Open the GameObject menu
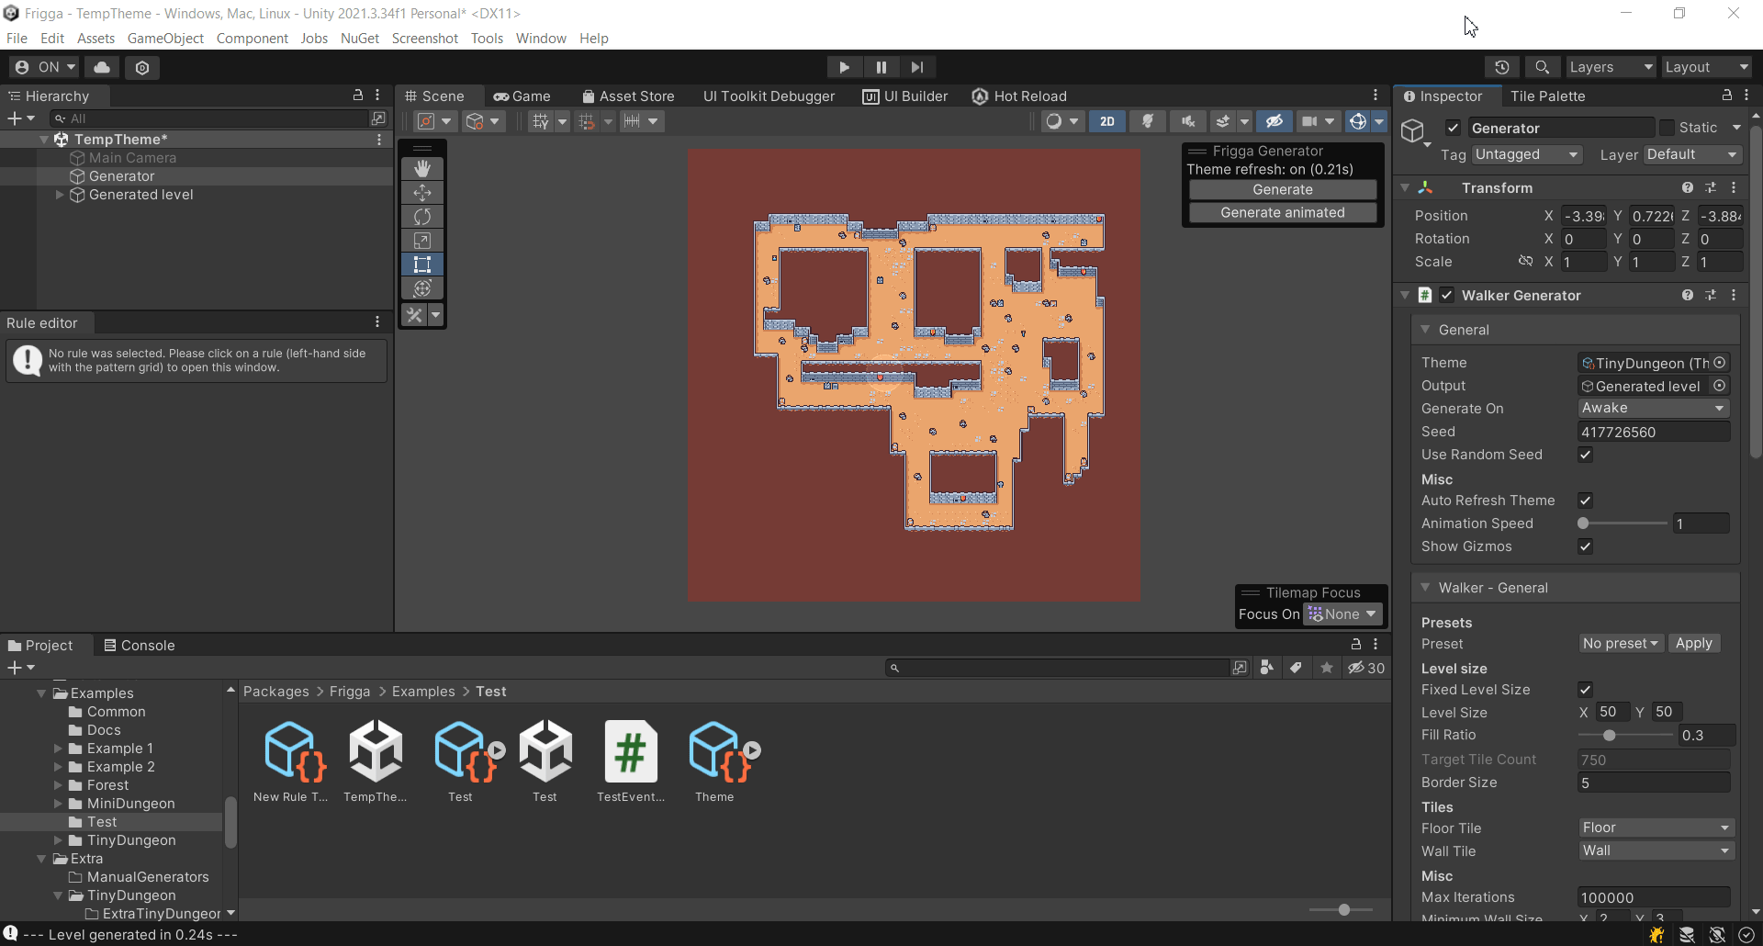Screen dimensions: 1763x946 [x=165, y=39]
